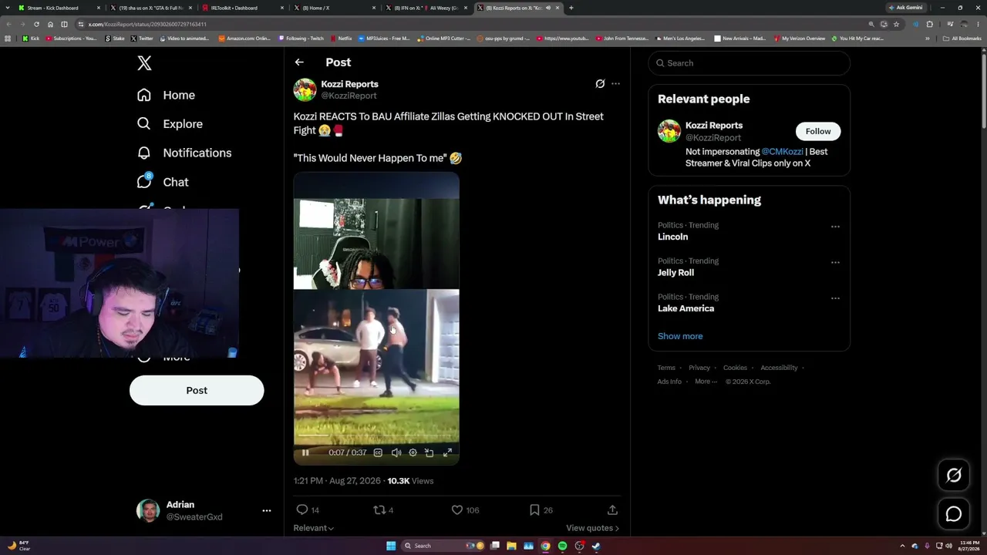Mute the video sound
987x555 pixels.
pyautogui.click(x=396, y=452)
